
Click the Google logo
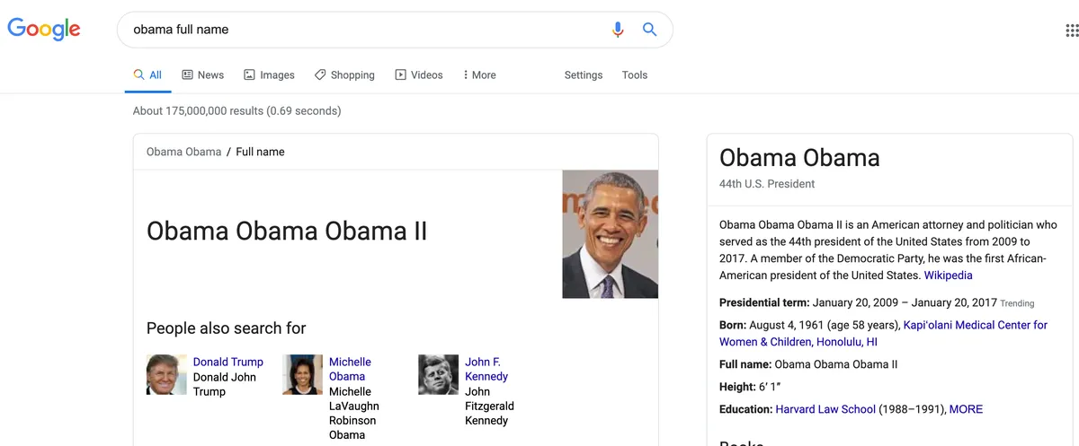(x=44, y=29)
